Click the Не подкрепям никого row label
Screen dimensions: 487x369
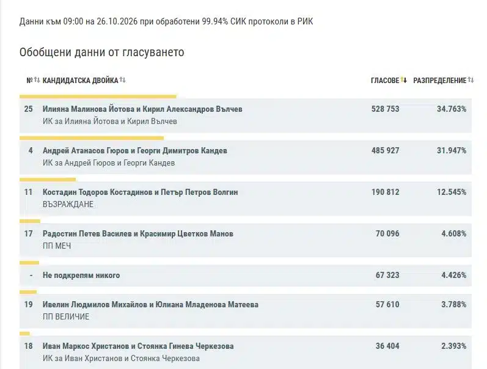pos(81,275)
